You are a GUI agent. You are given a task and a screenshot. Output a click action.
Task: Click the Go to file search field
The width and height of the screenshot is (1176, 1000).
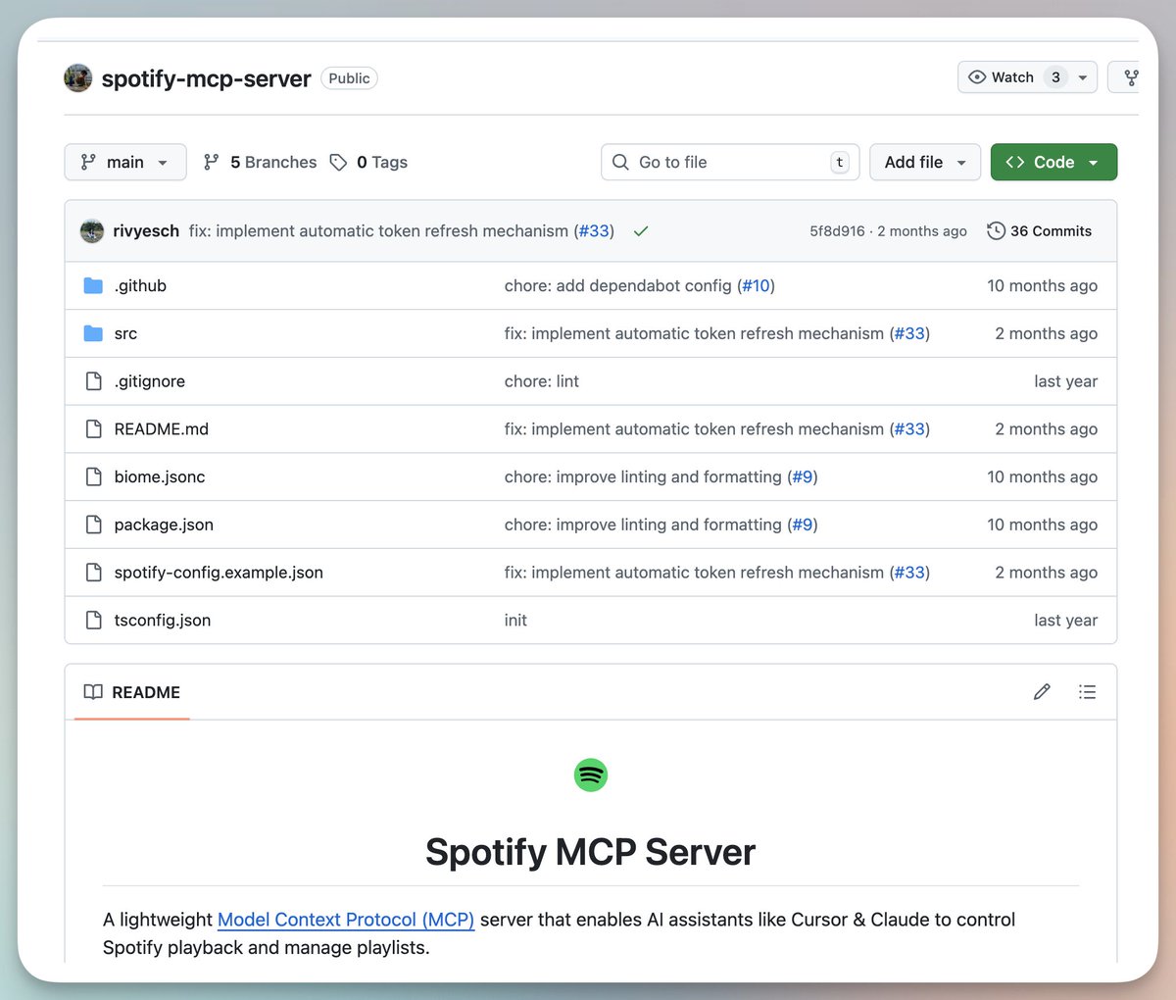coord(730,162)
